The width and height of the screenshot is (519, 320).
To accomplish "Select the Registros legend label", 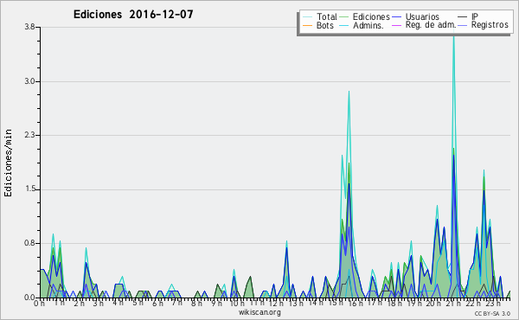I will click(x=490, y=25).
